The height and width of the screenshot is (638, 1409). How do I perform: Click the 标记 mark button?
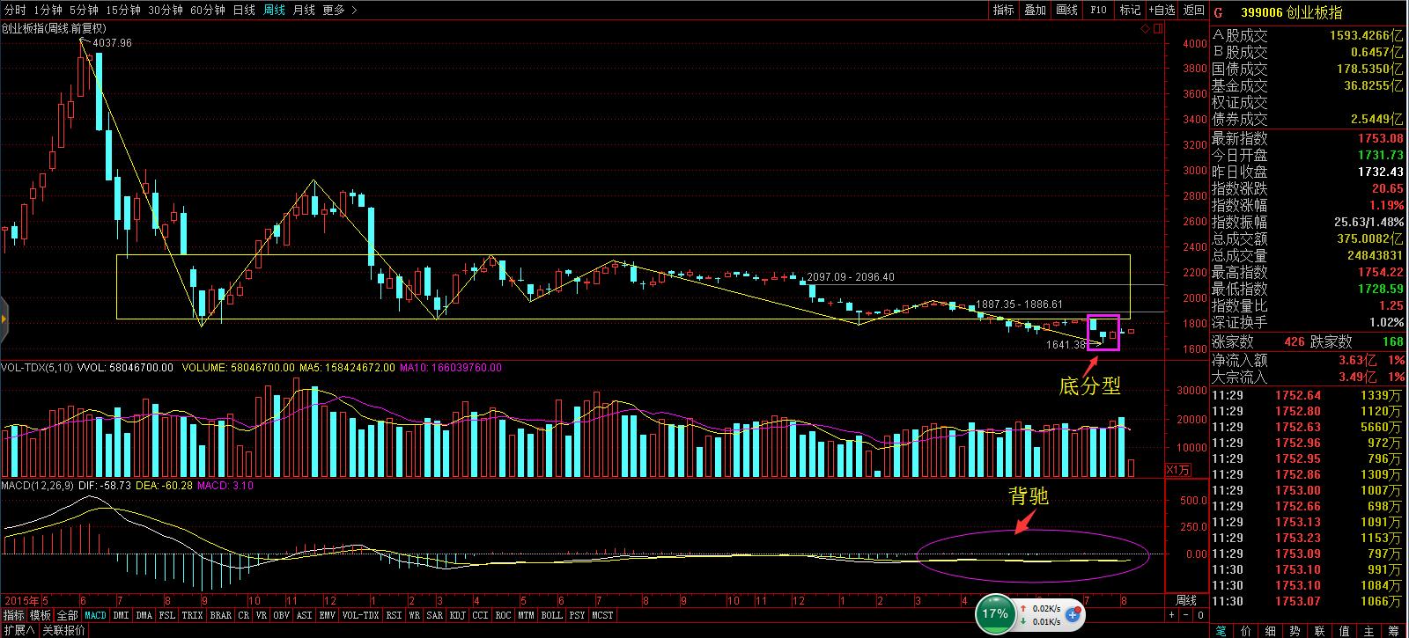tap(1130, 10)
